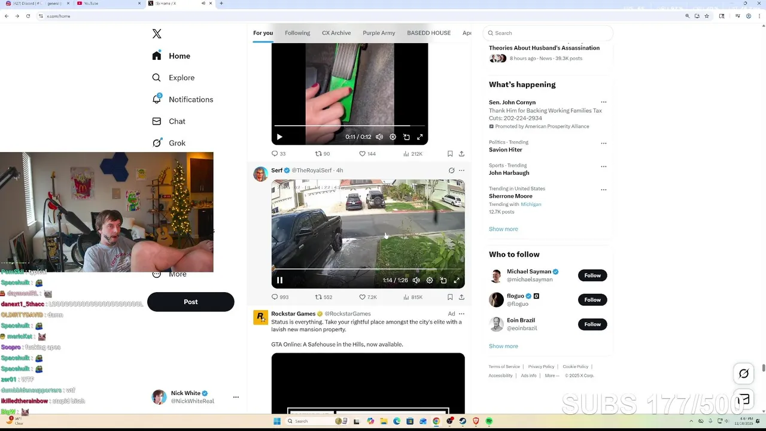The width and height of the screenshot is (766, 431).
Task: Click the black Post button
Action: pos(190,302)
